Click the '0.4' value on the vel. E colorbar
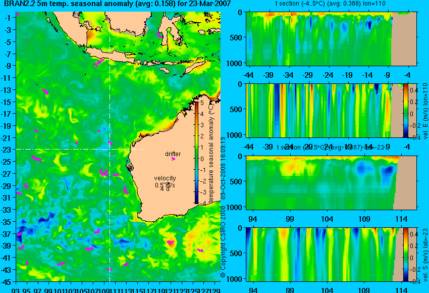The width and height of the screenshot is (429, 293). point(413,90)
